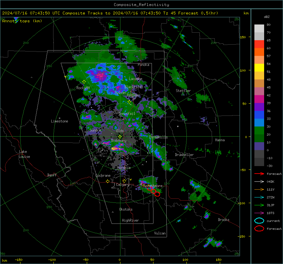Viewport: 283px width, 264px height.
Task: Click the Okotoks city label
Action: pos(126,209)
